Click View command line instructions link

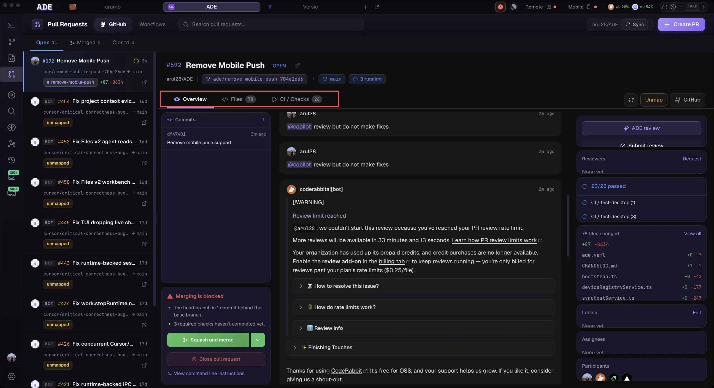click(x=206, y=373)
